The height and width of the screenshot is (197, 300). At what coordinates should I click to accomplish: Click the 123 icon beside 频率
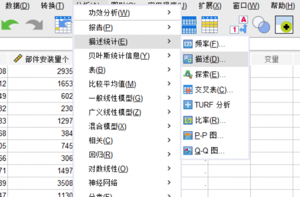[x=188, y=44]
